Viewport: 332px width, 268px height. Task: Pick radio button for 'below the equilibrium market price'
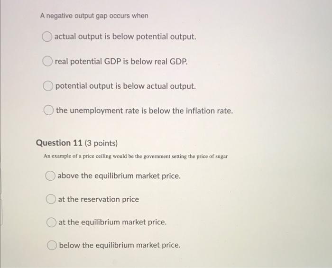53,245
